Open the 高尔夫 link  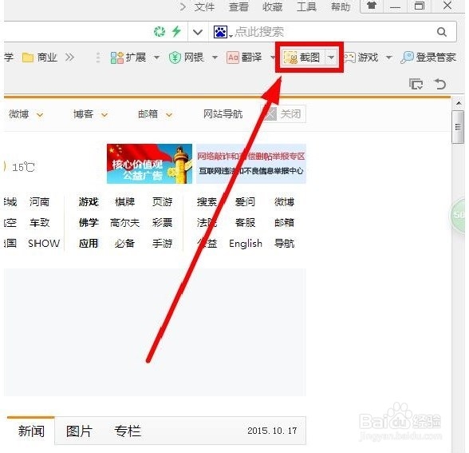pos(124,223)
